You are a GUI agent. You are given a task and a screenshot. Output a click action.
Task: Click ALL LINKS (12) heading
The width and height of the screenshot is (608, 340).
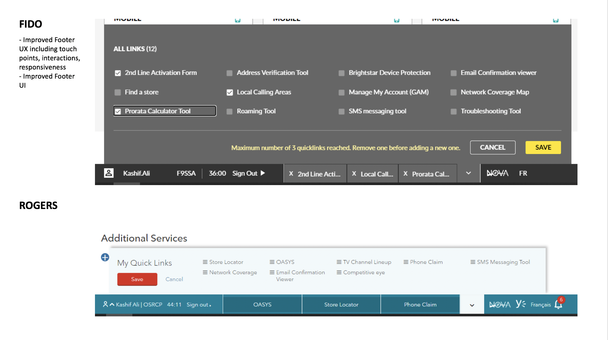click(x=135, y=49)
